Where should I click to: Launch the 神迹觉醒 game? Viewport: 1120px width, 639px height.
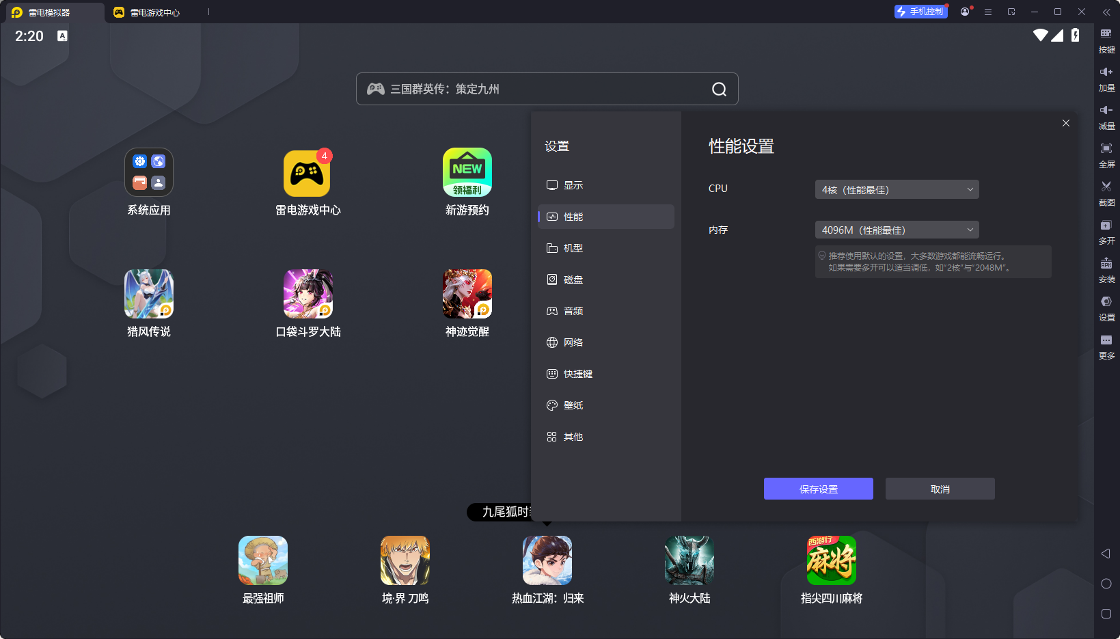(x=467, y=303)
